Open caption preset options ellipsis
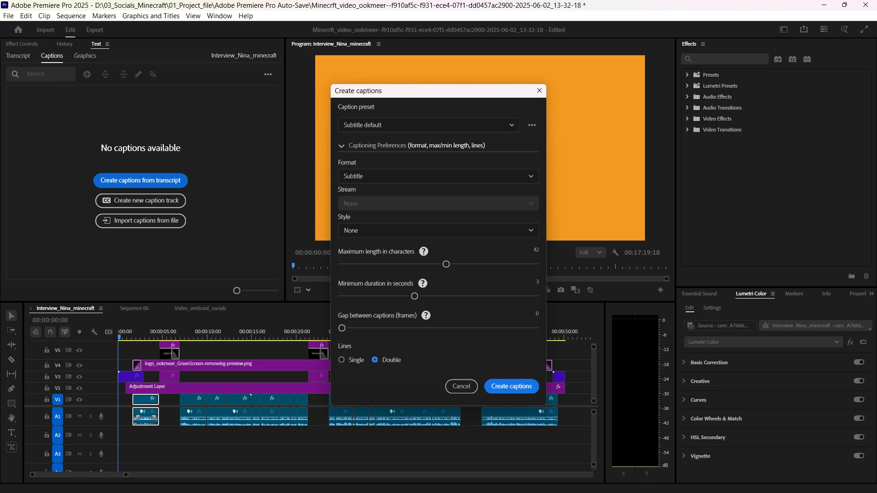This screenshot has height=493, width=877. point(532,125)
